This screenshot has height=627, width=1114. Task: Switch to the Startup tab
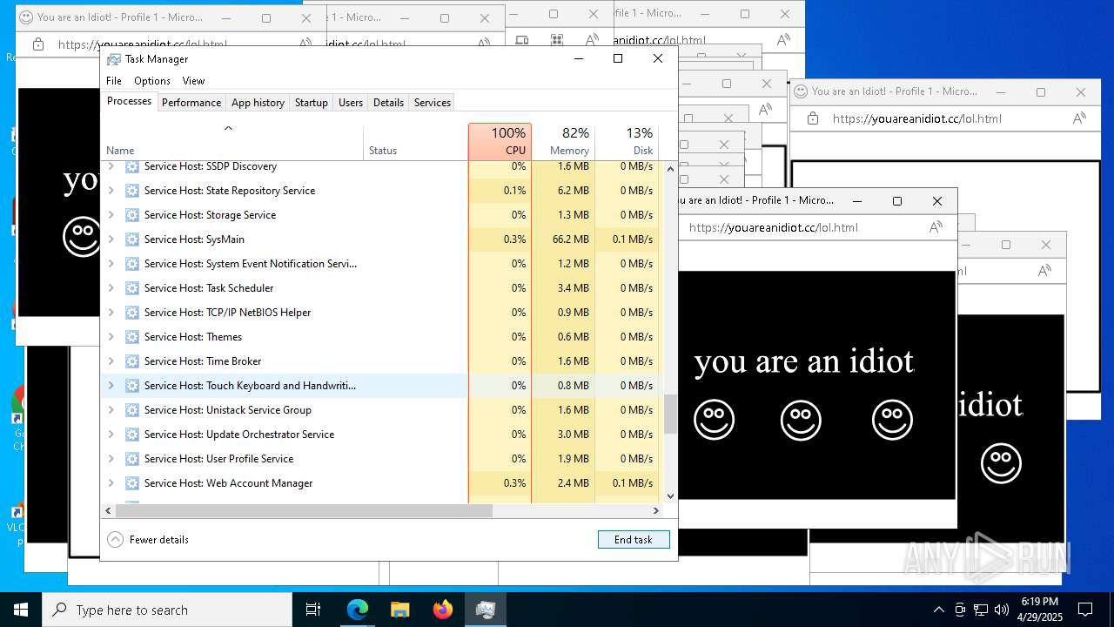[x=311, y=102]
